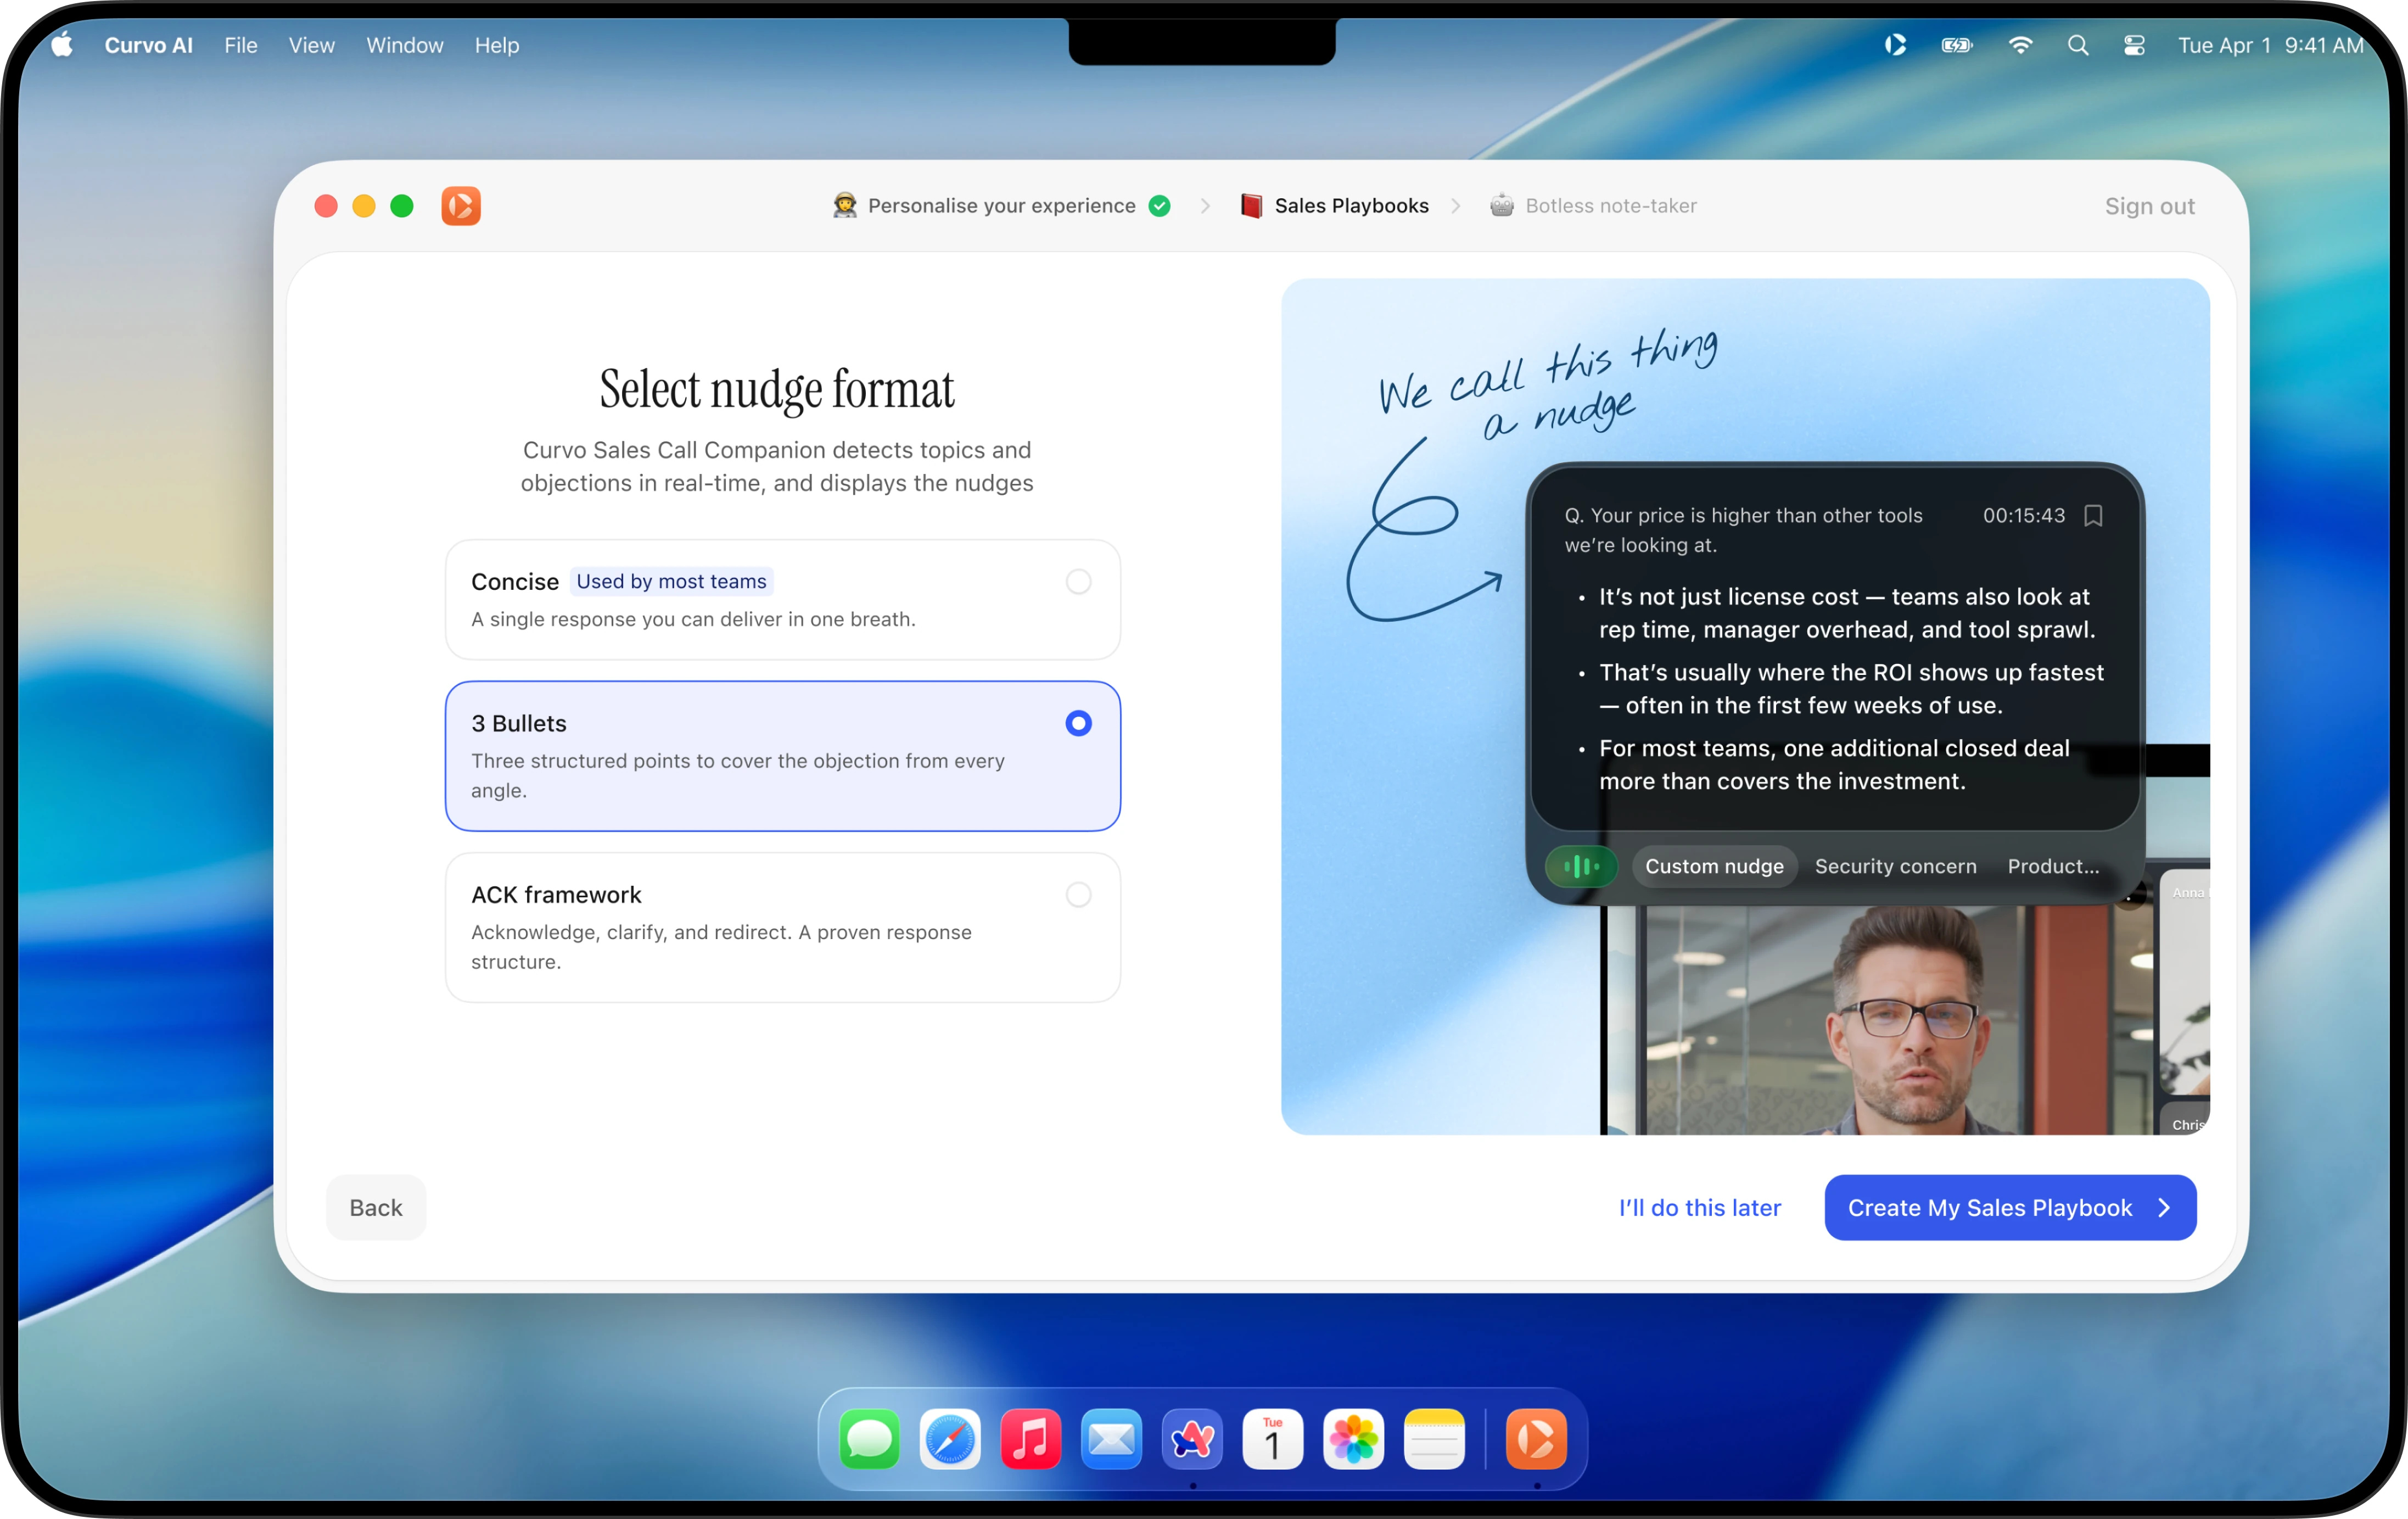Select the ACK framework radio button
2408x1519 pixels.
coord(1078,895)
